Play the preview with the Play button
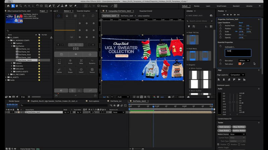This screenshot has width=268, height=150. point(231,15)
